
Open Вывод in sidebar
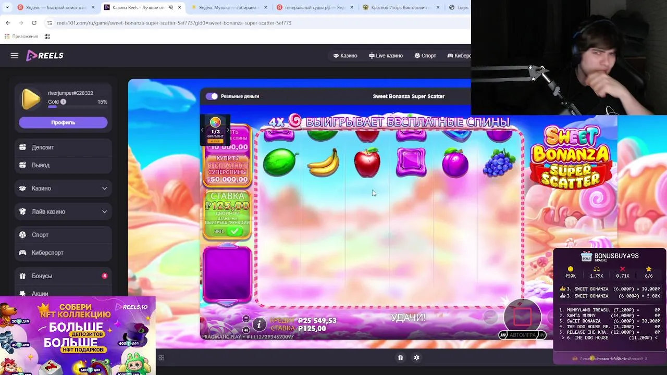click(63, 165)
